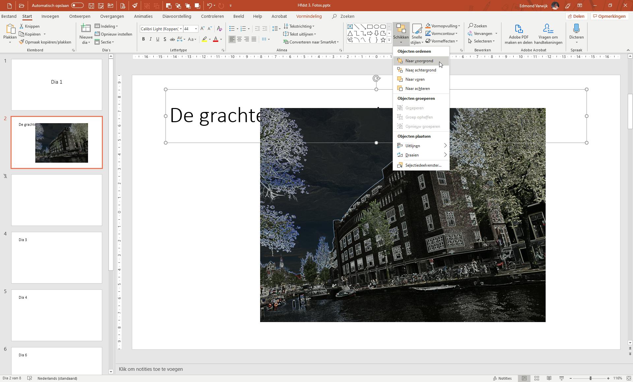The width and height of the screenshot is (633, 382).
Task: Click the zoom slider handle
Action: (x=590, y=378)
